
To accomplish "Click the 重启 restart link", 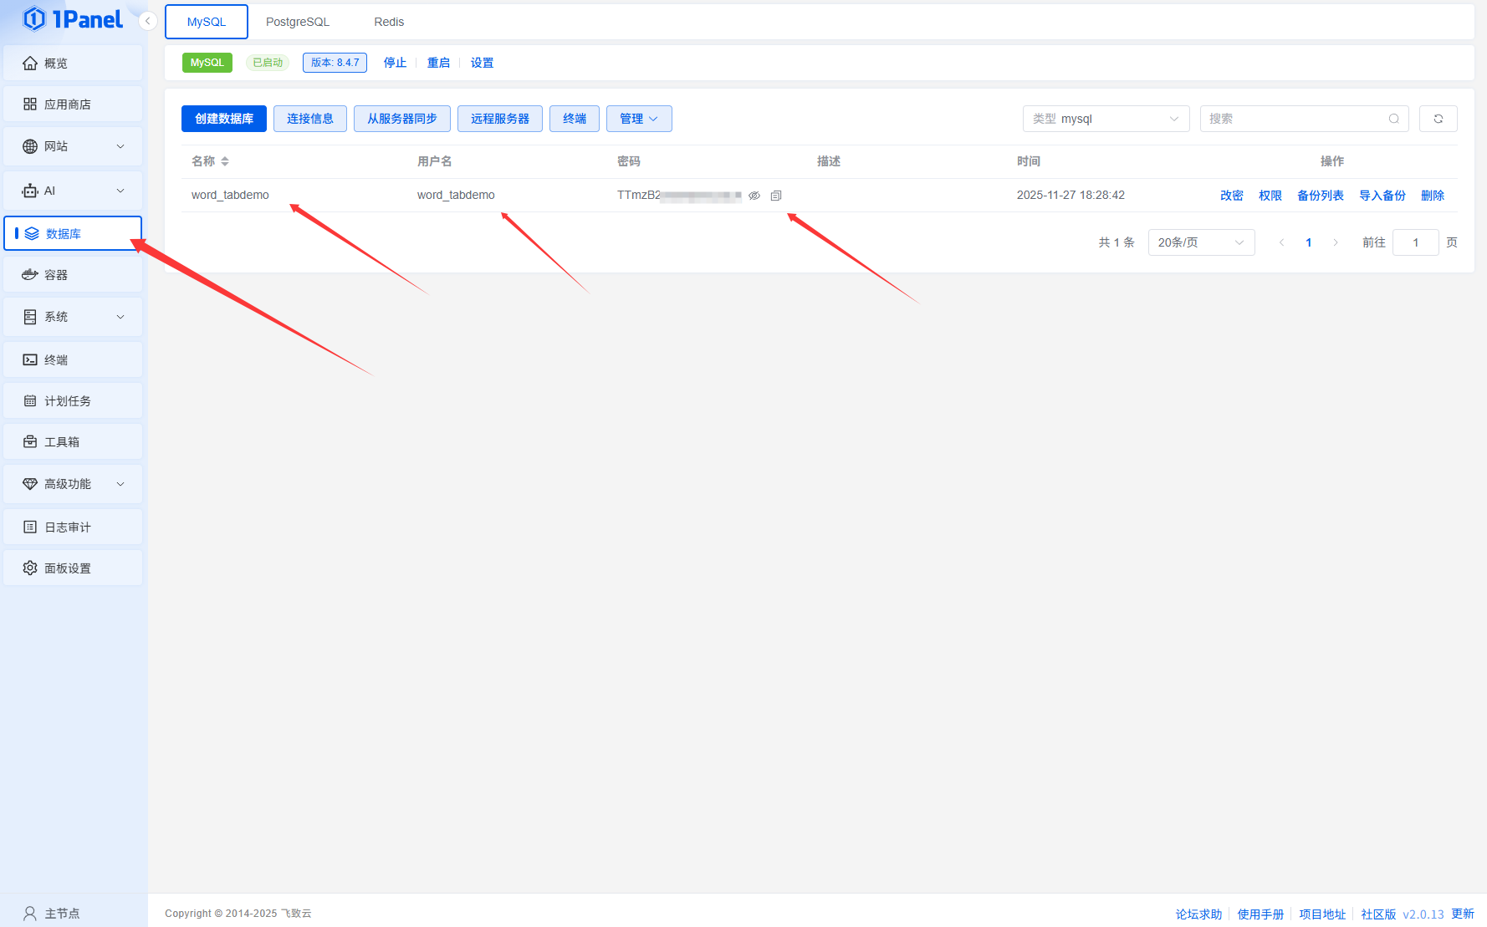I will [438, 63].
